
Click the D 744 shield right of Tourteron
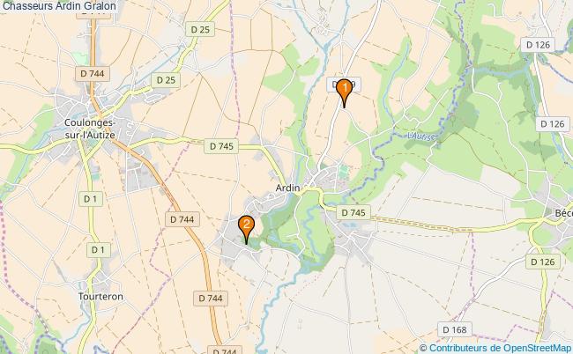pyautogui.click(x=211, y=299)
